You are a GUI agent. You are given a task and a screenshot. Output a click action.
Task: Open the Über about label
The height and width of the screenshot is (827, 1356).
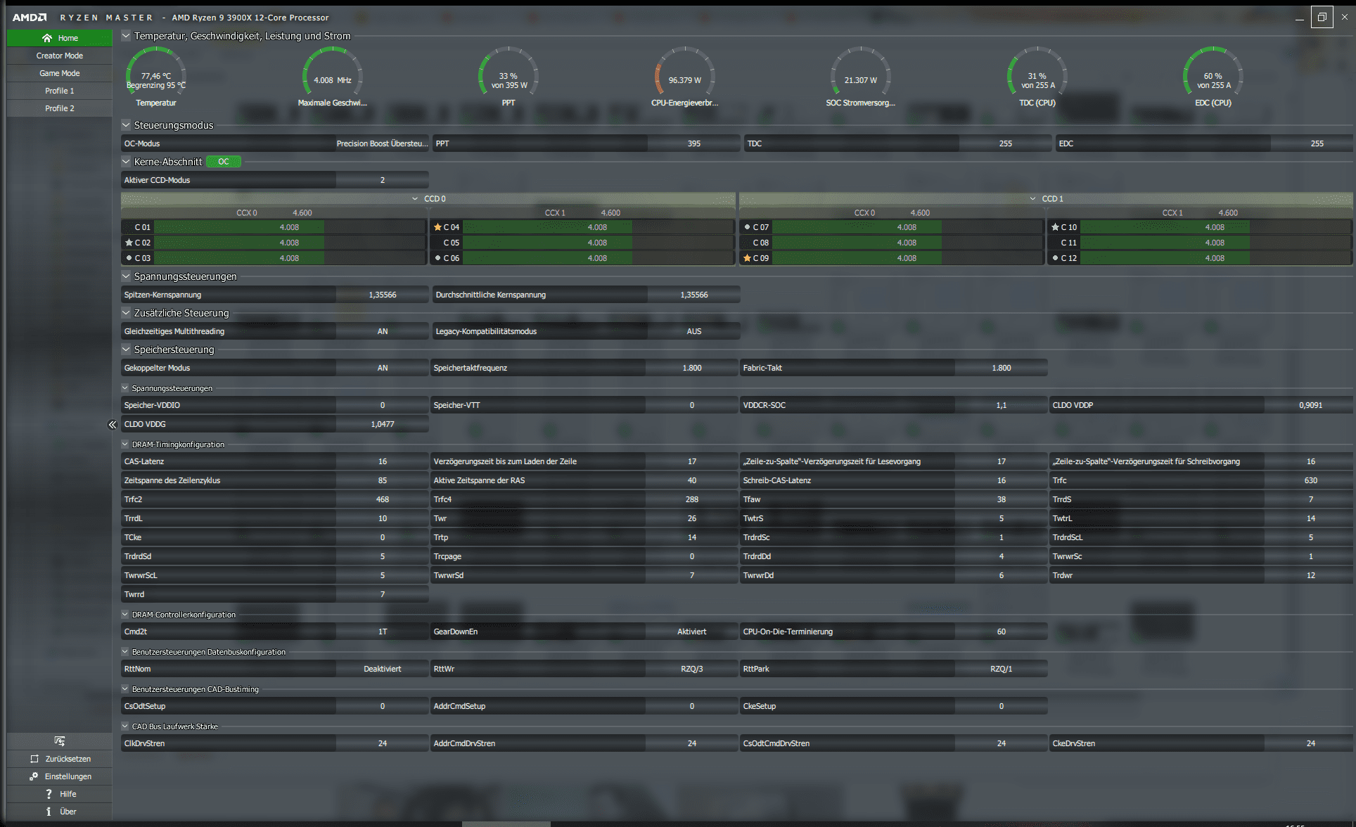[68, 812]
